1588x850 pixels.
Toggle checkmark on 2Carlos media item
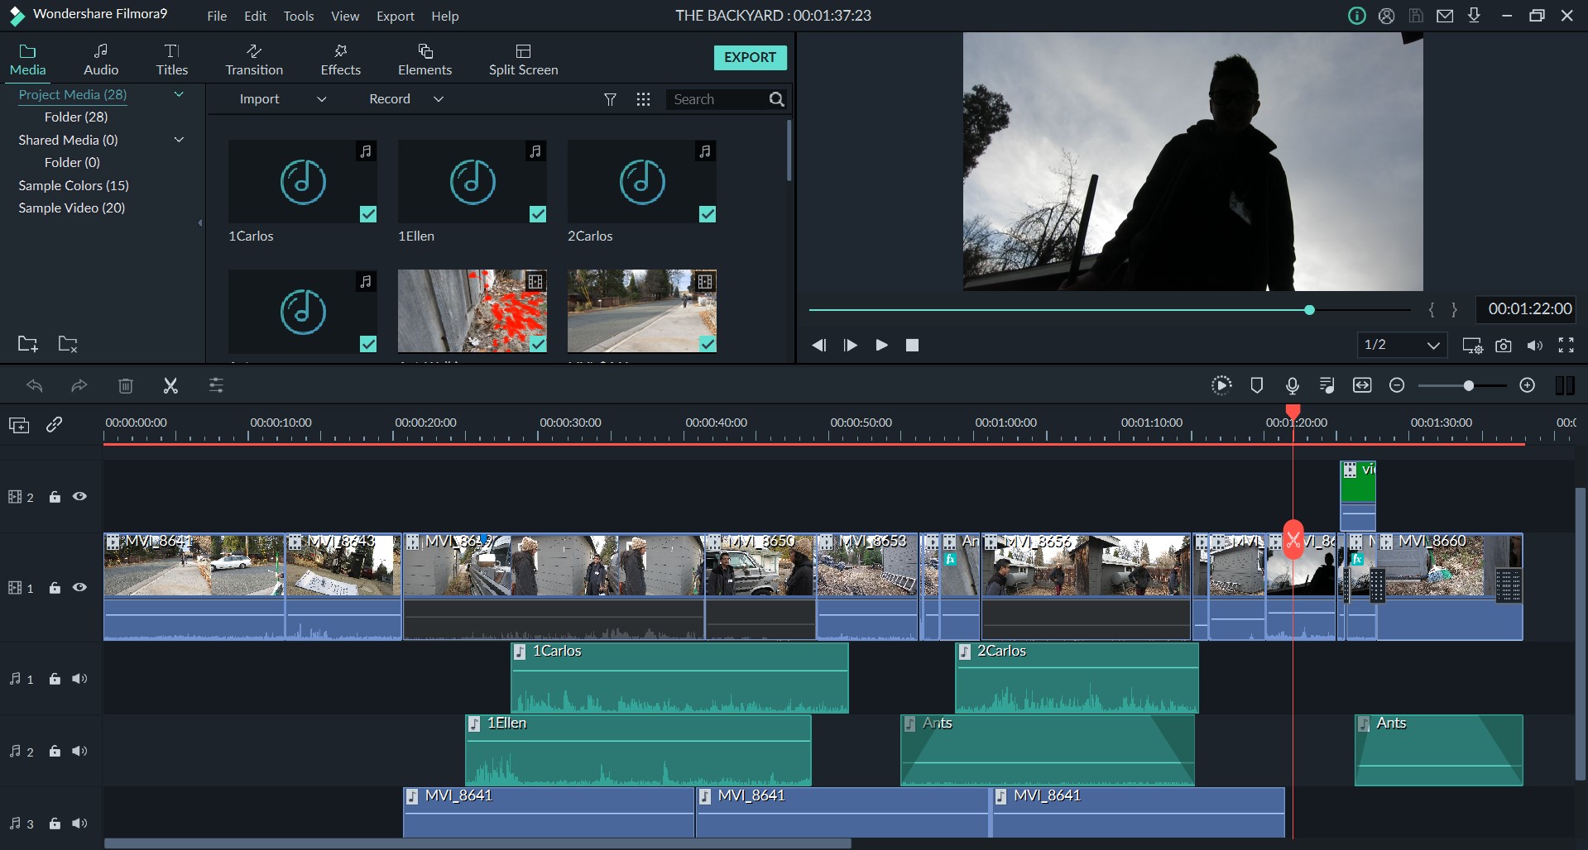tap(708, 214)
